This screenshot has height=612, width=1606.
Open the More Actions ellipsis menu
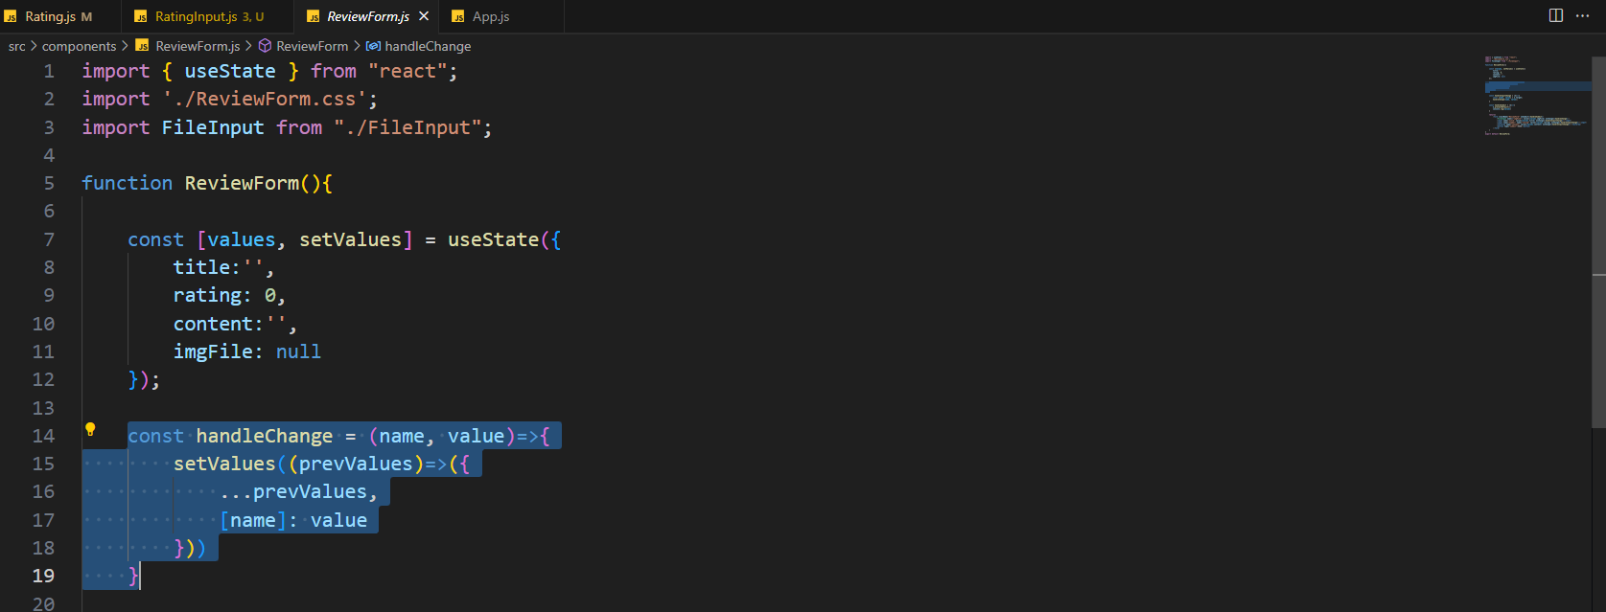click(x=1583, y=15)
